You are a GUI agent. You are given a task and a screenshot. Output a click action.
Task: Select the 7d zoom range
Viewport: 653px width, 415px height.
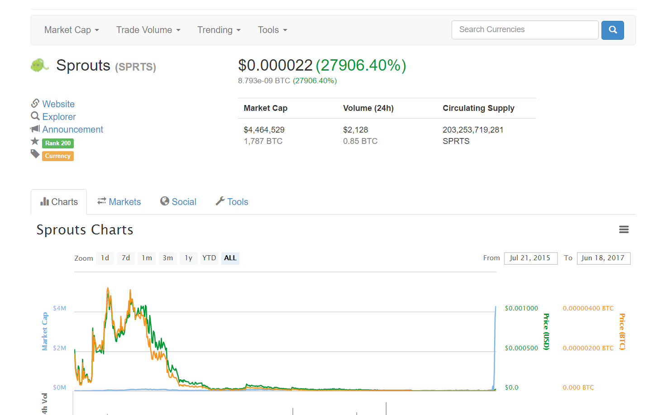pos(126,258)
